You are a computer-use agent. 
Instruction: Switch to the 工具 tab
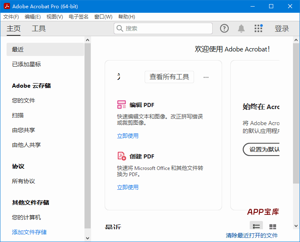coord(39,28)
